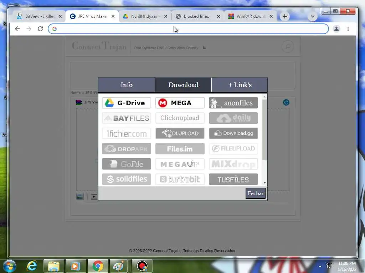This screenshot has width=365, height=273.
Task: Open the screen recorder taskbar icon
Action: coord(142,266)
